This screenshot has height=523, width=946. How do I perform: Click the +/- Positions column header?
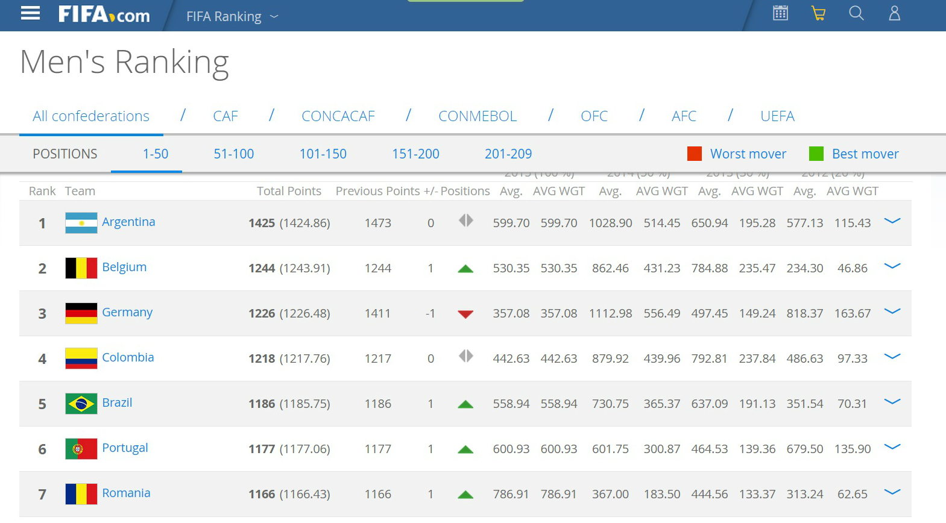click(457, 191)
